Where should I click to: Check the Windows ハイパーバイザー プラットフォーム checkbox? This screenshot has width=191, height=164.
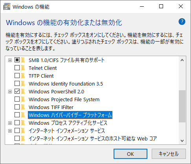tap(17, 115)
